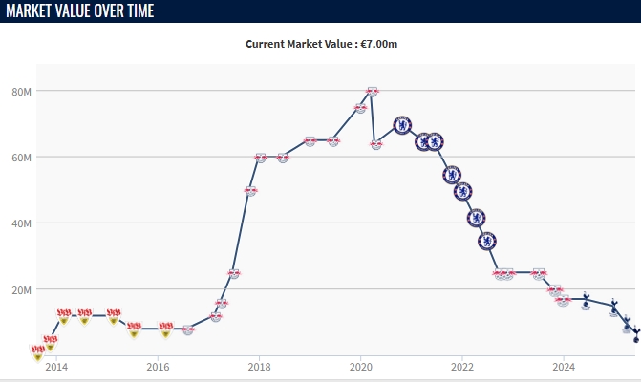Select the first Chelsea crest near 70M
This screenshot has width=641, height=382.
point(403,125)
